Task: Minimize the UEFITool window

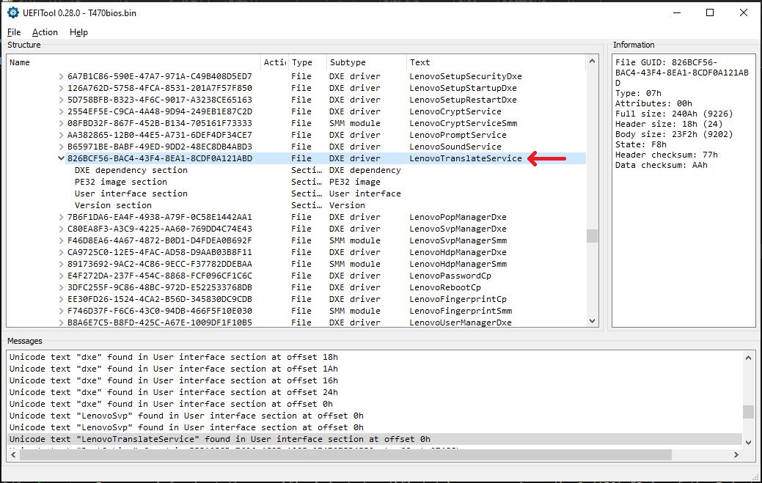Action: pyautogui.click(x=676, y=12)
